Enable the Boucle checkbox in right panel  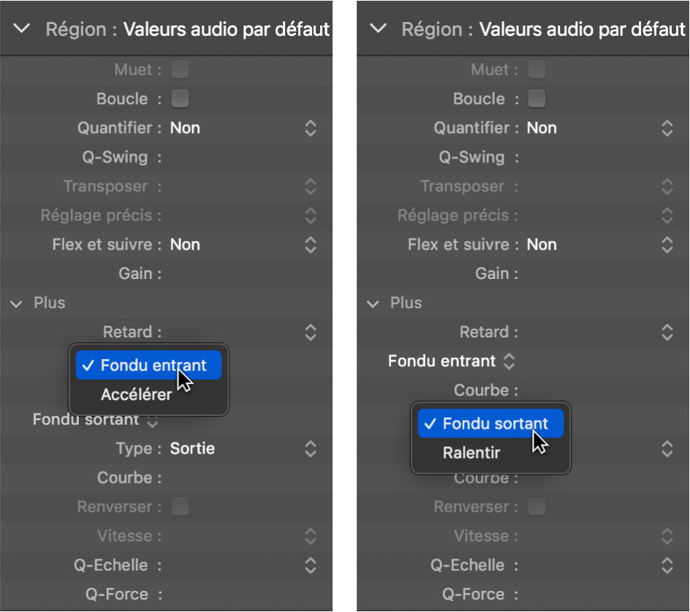pos(537,99)
